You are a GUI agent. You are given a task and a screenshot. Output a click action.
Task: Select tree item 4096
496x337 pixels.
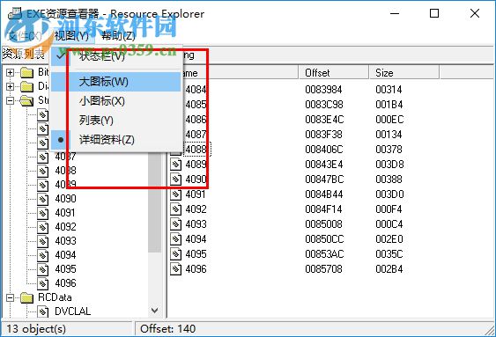[x=65, y=283]
